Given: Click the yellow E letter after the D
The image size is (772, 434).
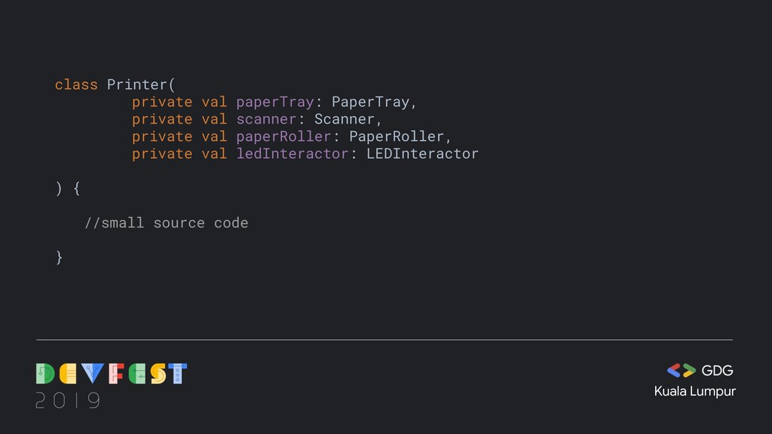Looking at the screenshot, I should coord(68,374).
